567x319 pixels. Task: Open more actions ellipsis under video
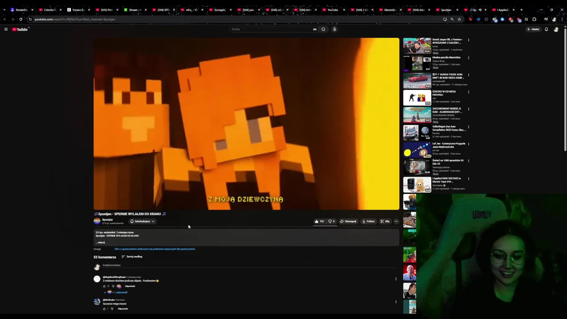396,222
